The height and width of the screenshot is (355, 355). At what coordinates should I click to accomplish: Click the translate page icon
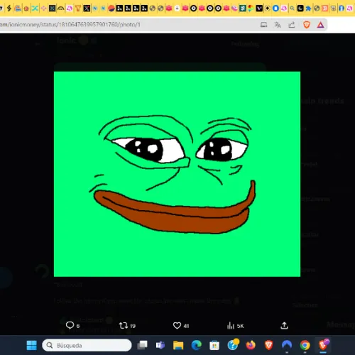pyautogui.click(x=278, y=25)
